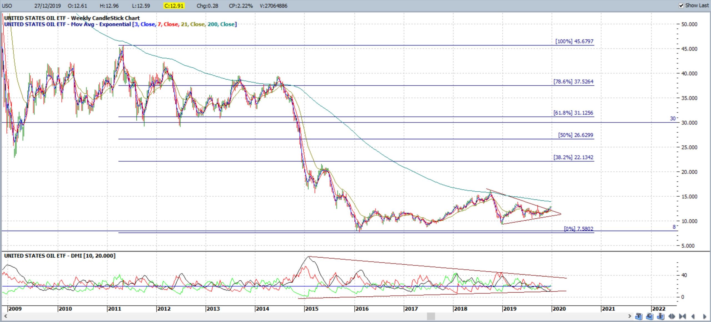This screenshot has width=711, height=322.
Task: Click the [61.8%] 31.1256 Fibonacci label
Action: [573, 113]
